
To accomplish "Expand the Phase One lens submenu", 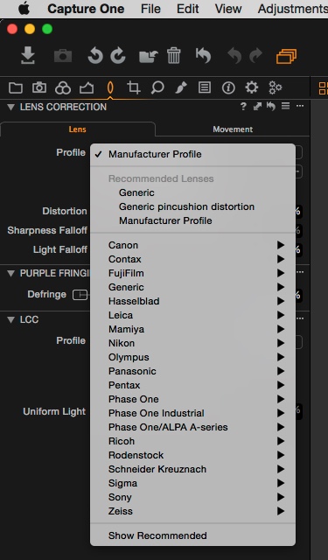I will (192, 399).
